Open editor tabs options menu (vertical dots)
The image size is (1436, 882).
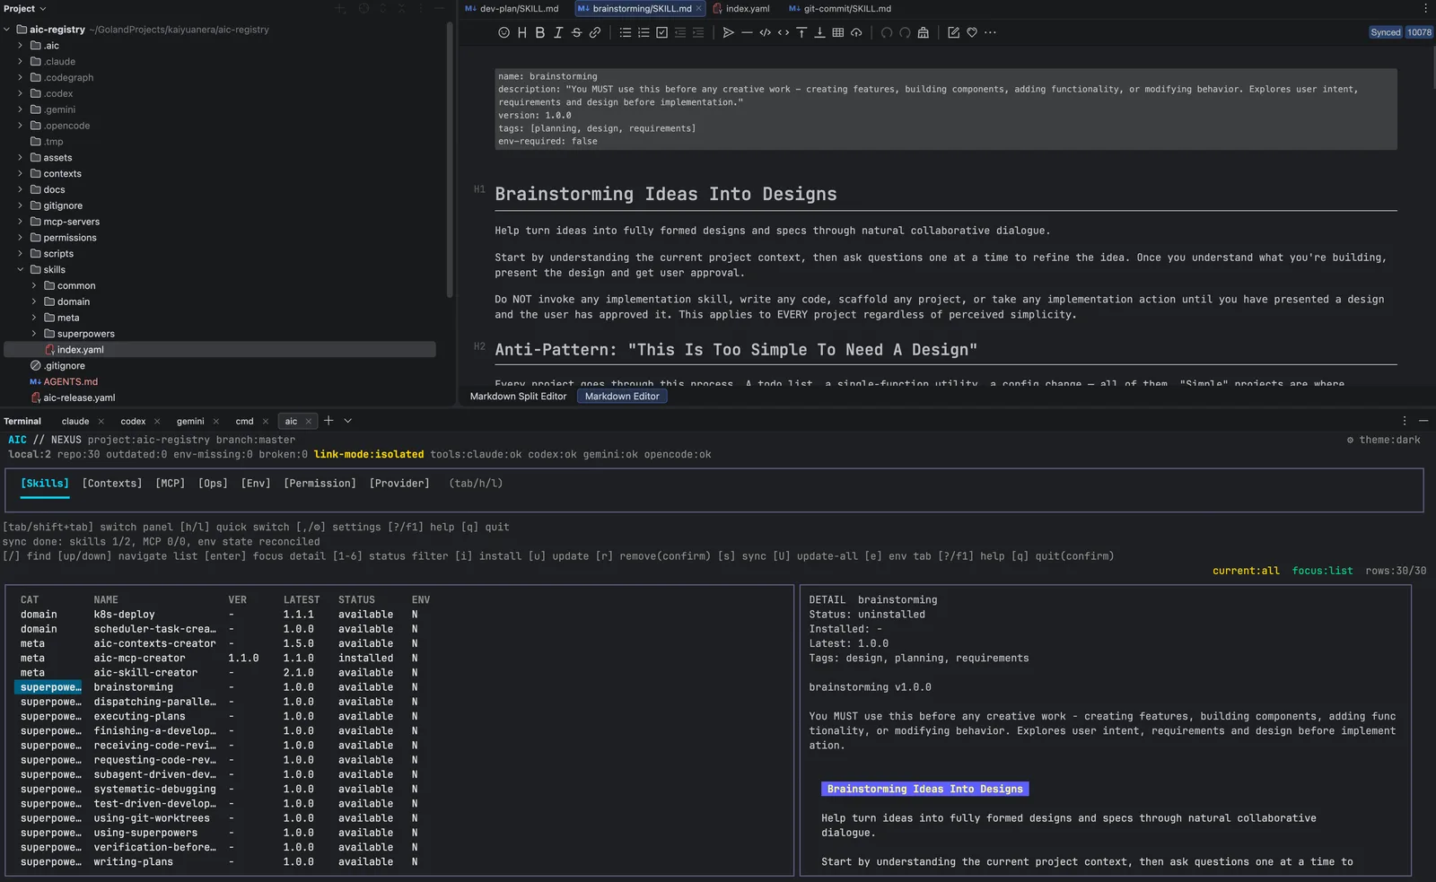1425,8
